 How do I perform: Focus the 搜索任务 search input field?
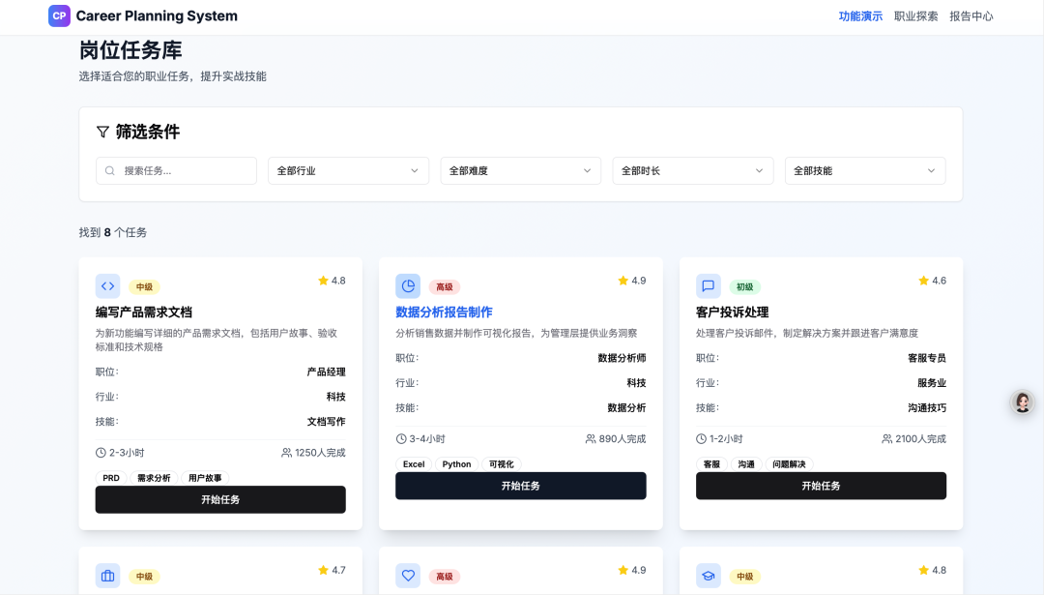click(x=184, y=170)
